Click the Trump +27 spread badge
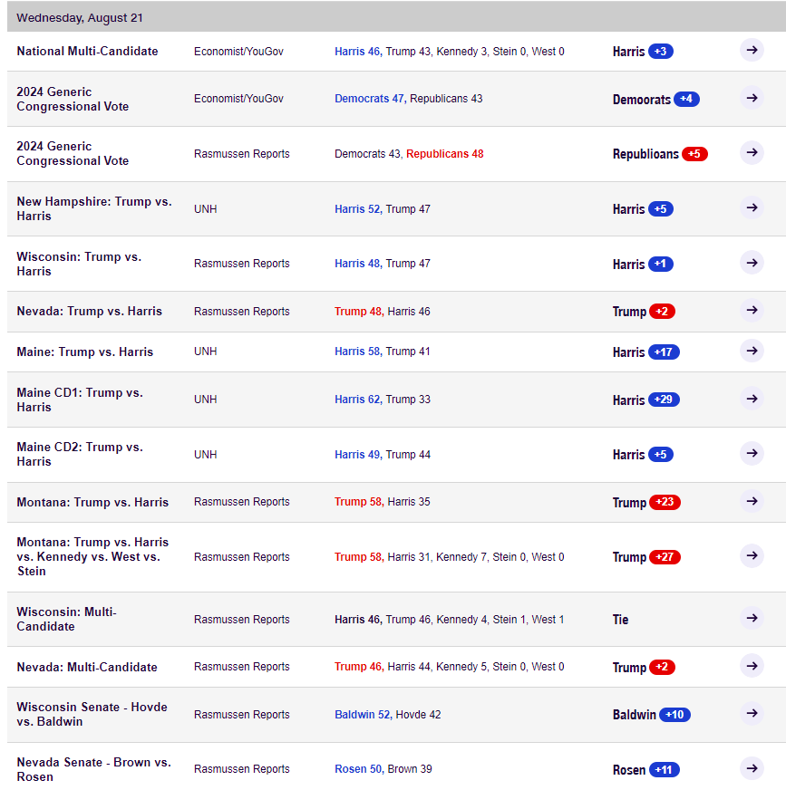Viewport: 786px width, 790px height. pos(665,557)
